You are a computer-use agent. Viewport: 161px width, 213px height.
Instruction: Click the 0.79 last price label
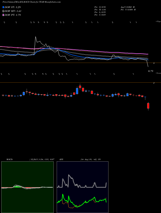(151, 71)
